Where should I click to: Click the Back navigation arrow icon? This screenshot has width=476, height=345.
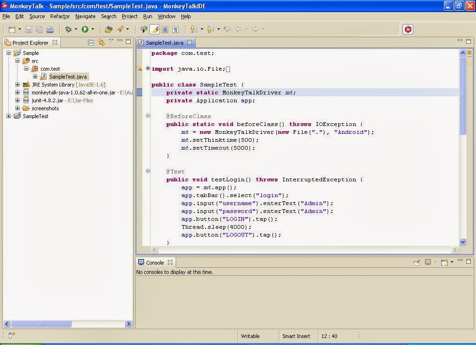(238, 29)
